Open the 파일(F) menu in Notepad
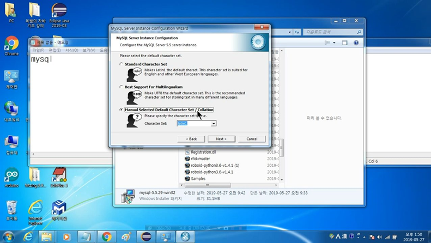Screen dimensions: 431x243 click(38, 50)
